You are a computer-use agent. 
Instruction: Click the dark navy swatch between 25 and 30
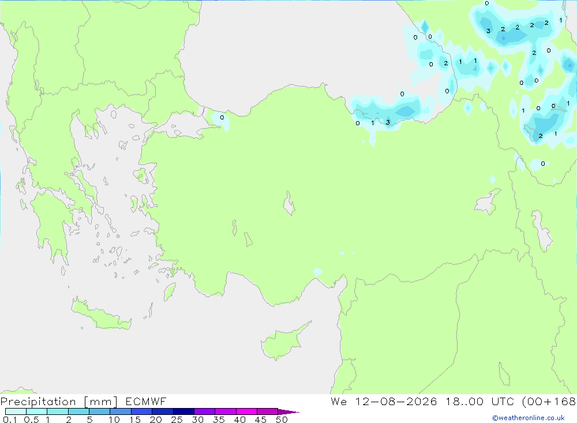pyautogui.click(x=183, y=411)
